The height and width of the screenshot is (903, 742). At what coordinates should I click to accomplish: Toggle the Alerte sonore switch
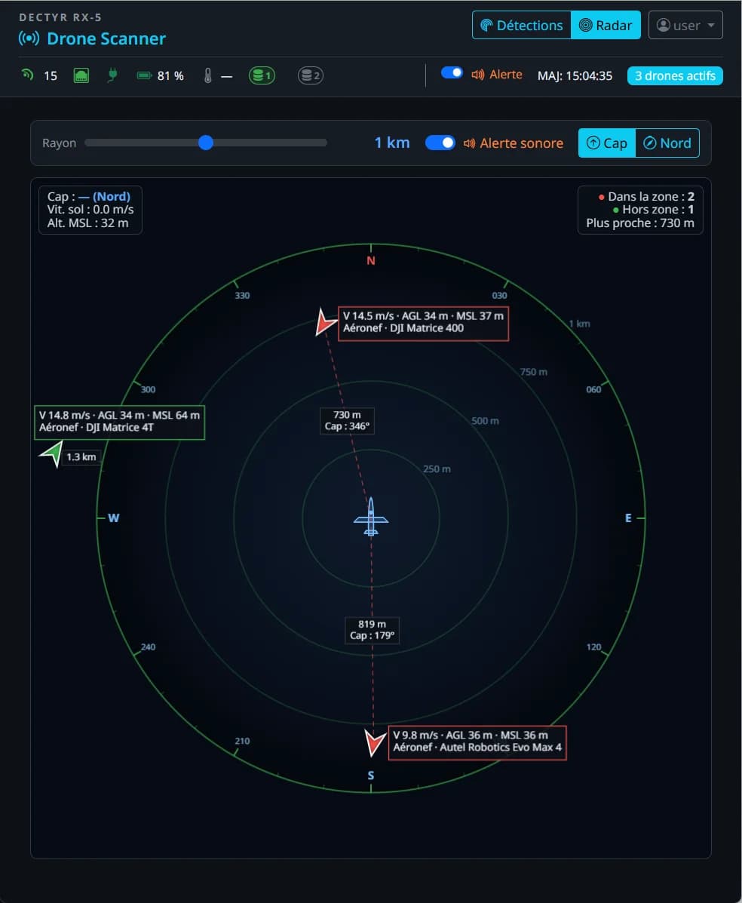click(440, 143)
